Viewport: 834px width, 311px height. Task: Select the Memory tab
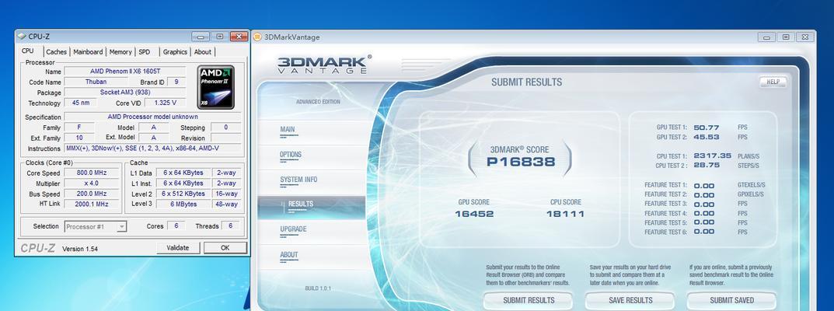pos(120,52)
